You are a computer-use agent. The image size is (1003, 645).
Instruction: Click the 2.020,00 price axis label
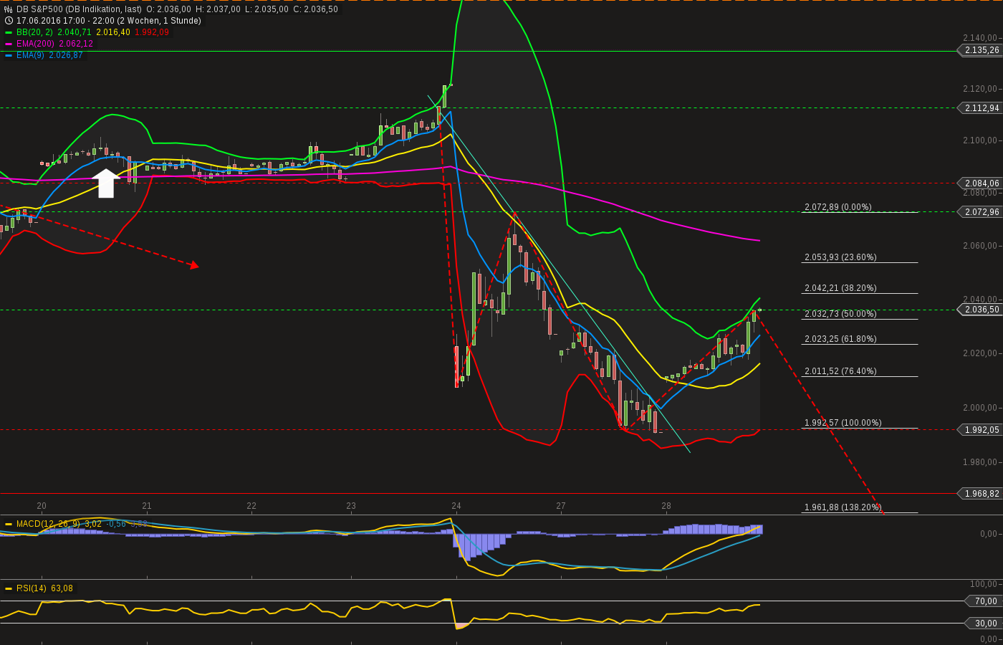tap(980, 353)
